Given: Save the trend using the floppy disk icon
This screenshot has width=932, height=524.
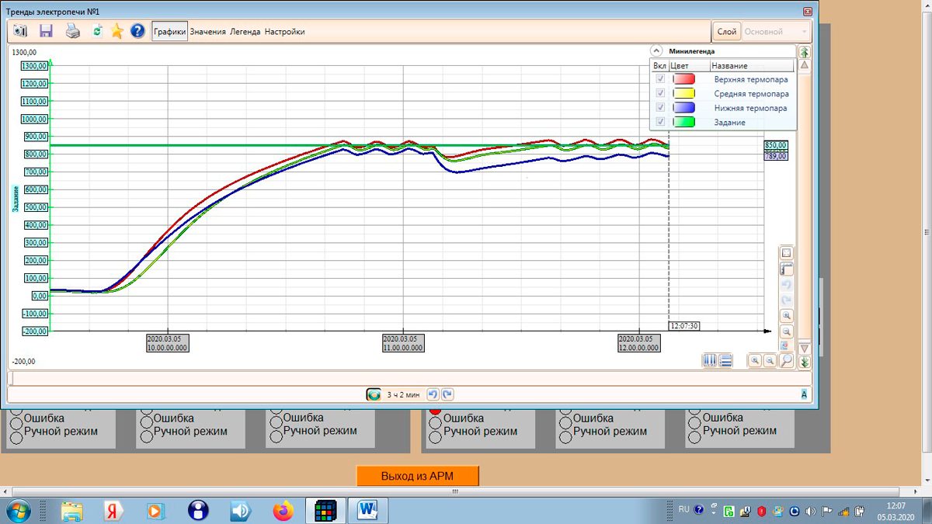Looking at the screenshot, I should coord(46,31).
